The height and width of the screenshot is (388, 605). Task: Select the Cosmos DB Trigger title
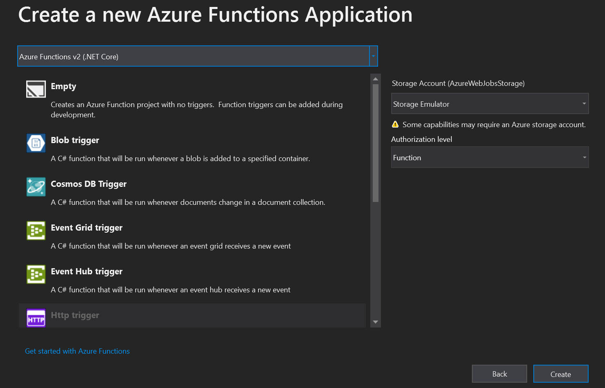click(x=88, y=184)
